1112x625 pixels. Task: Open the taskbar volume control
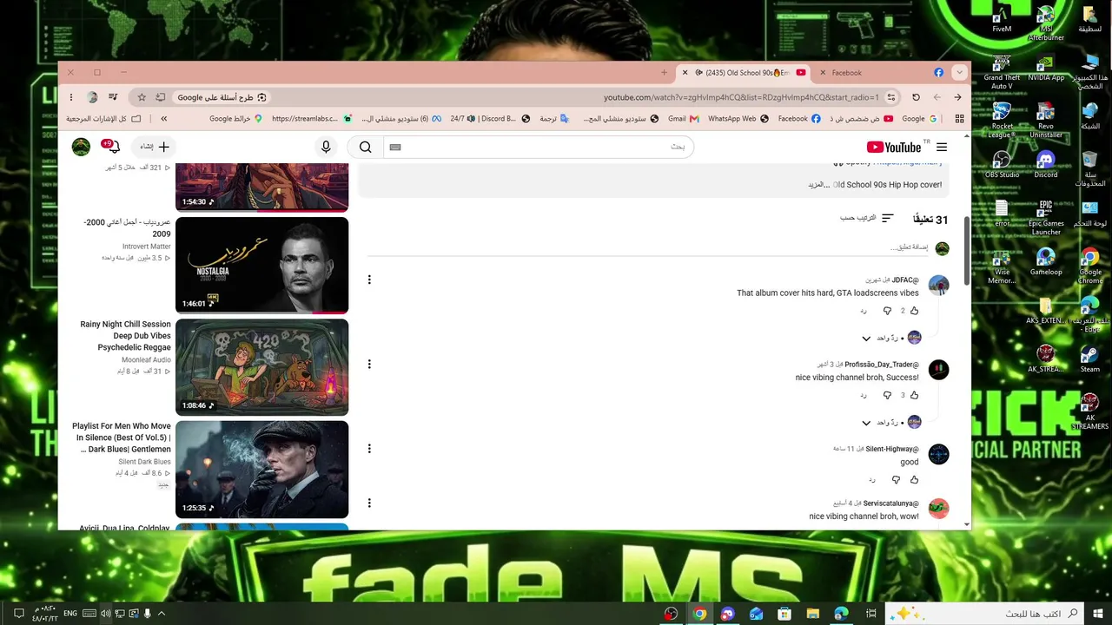click(x=105, y=614)
